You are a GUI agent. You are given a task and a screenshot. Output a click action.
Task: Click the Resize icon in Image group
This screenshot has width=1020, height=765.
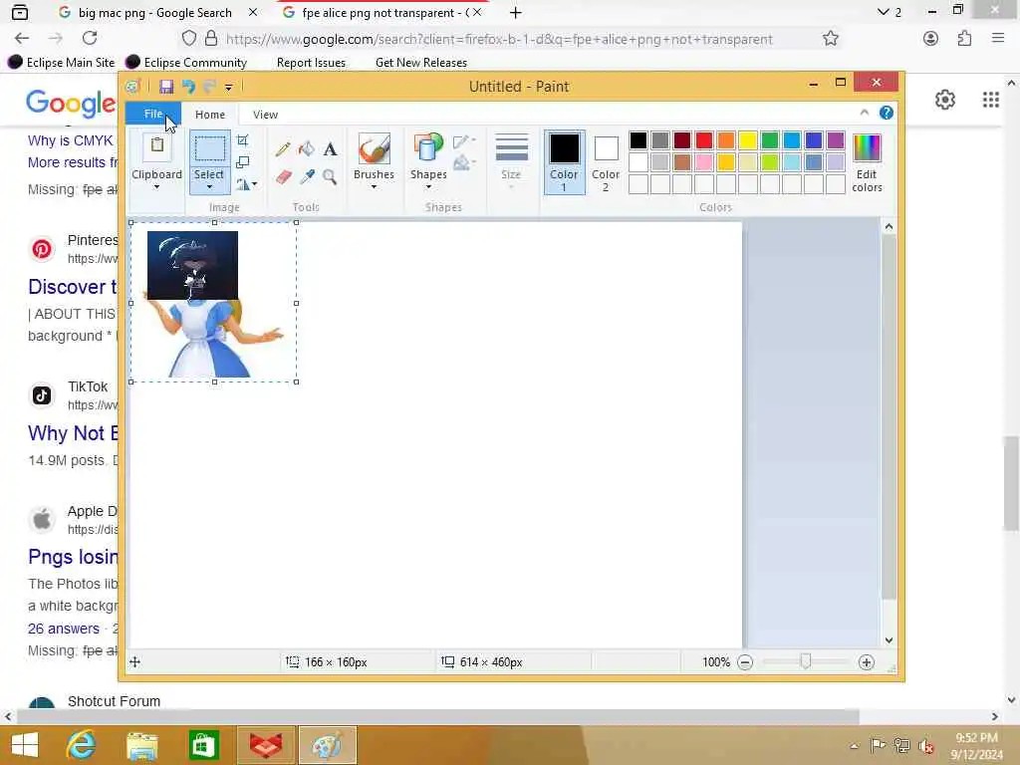(x=243, y=162)
